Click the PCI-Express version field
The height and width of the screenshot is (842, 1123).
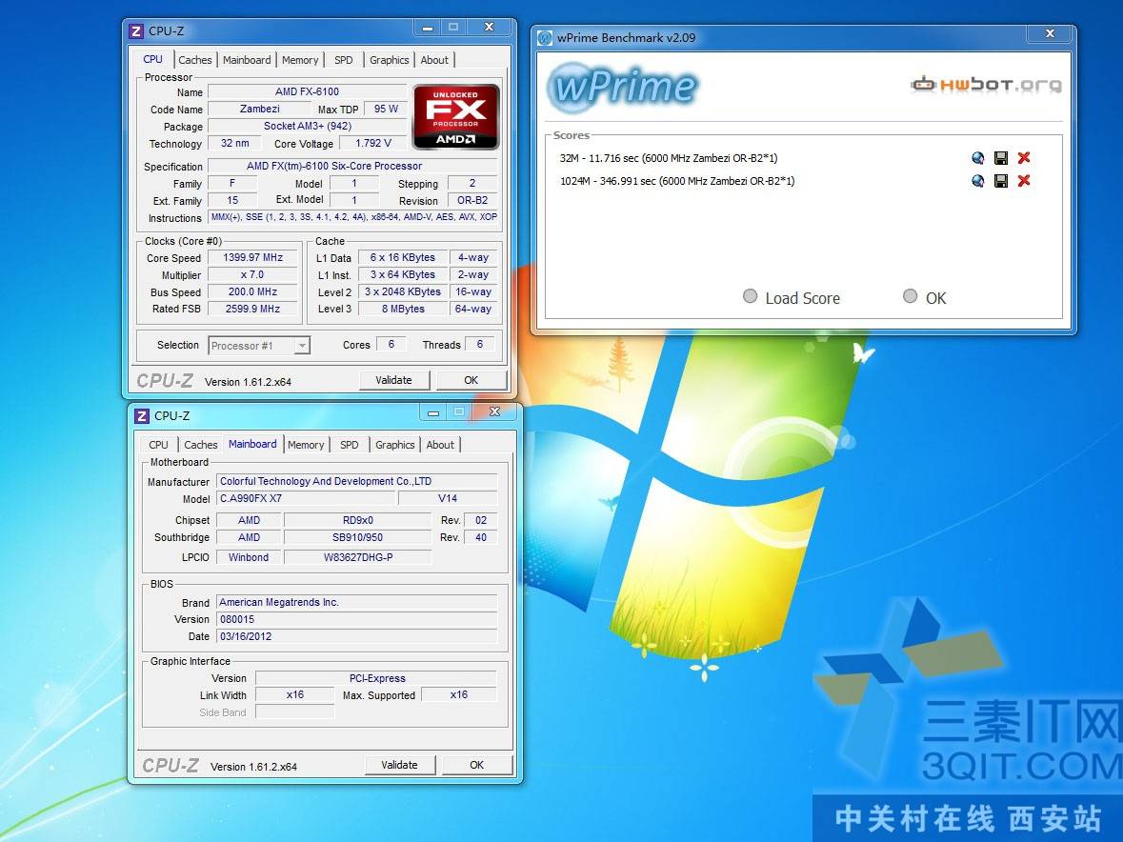tap(377, 678)
